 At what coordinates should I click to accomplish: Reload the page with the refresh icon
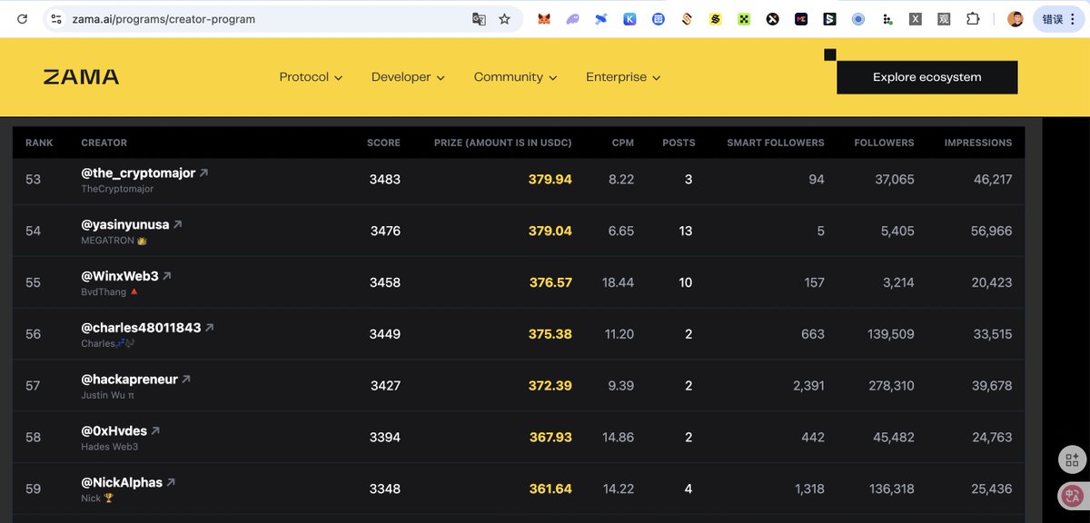pos(22,18)
